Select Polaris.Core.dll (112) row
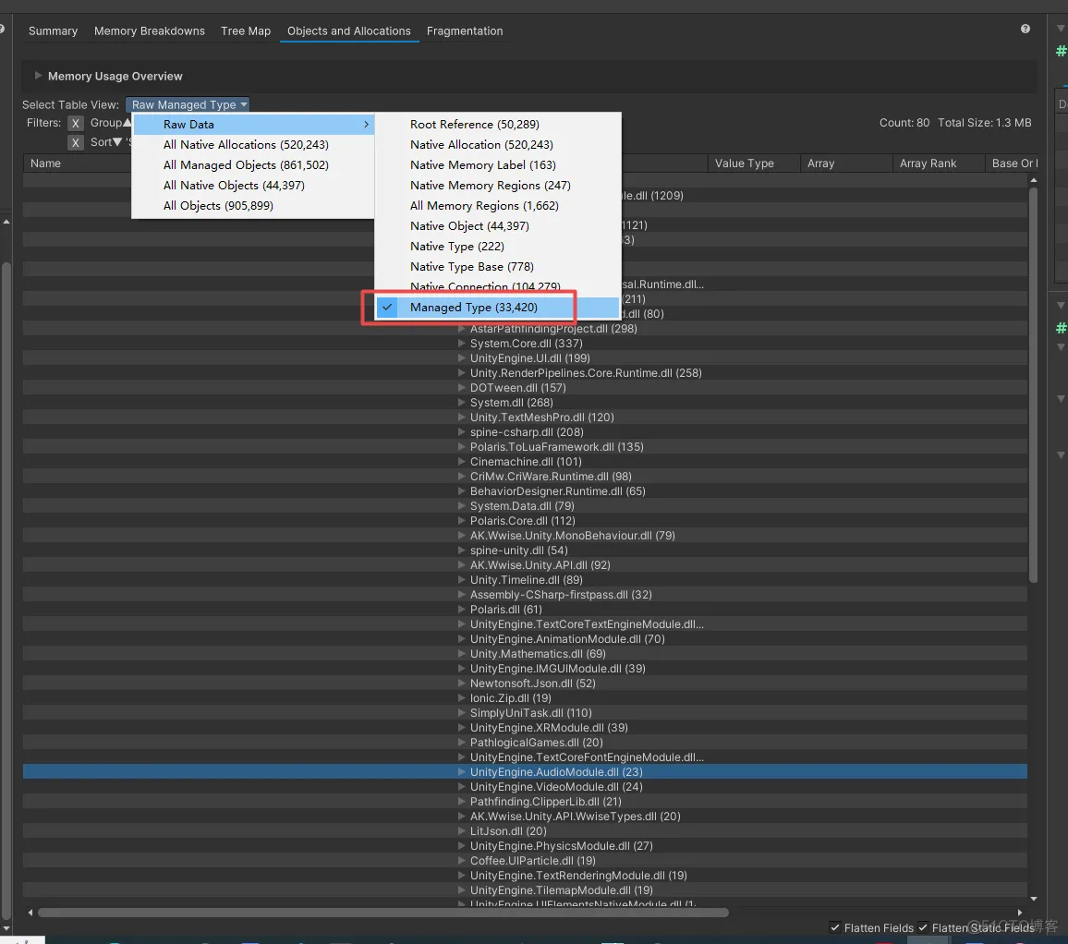1068x944 pixels. point(525,521)
